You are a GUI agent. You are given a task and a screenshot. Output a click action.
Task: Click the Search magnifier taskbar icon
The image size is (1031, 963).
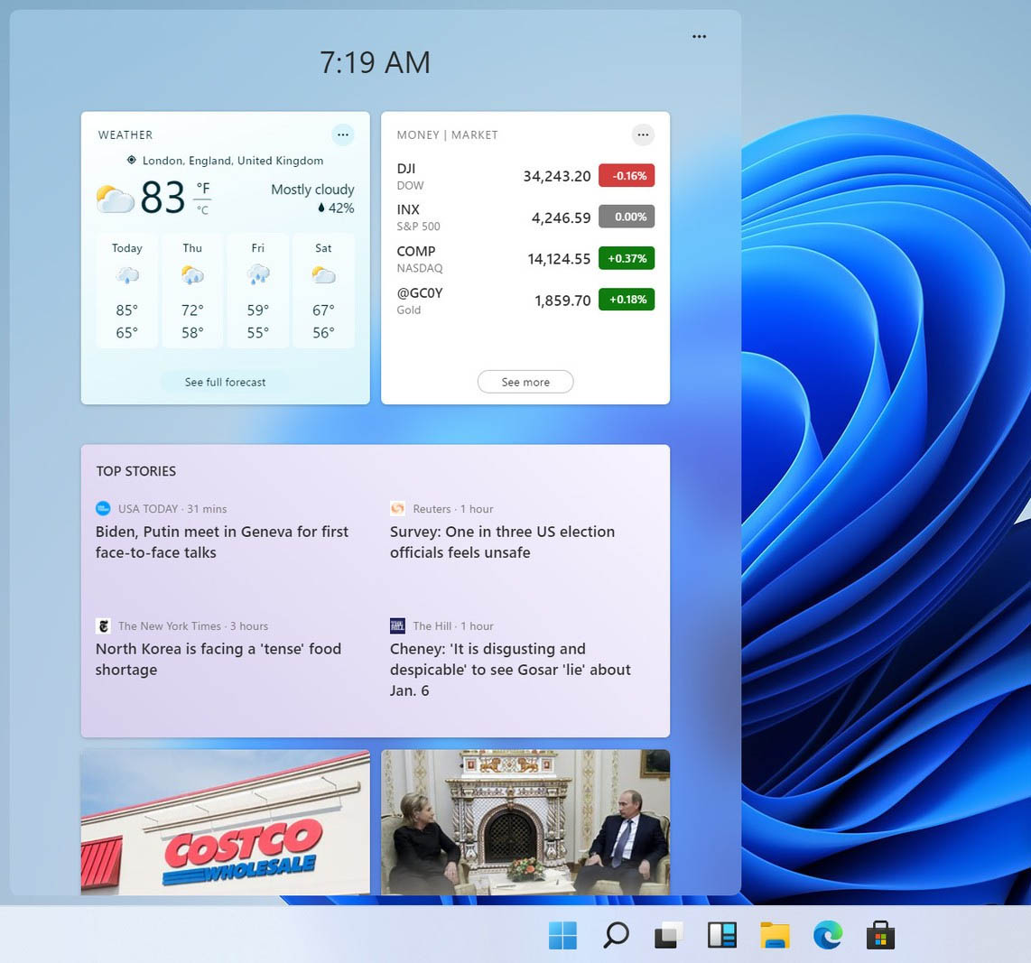point(616,936)
